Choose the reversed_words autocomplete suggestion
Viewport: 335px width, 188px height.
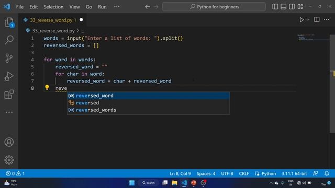149,110
